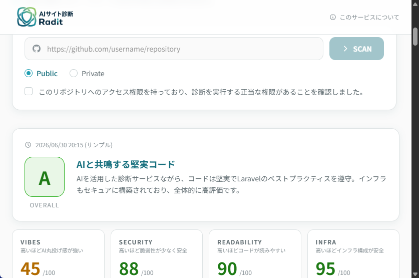Viewport: 419px width, 278px height.
Task: Click the summary paragraph about Laravel best practices
Action: (x=231, y=184)
